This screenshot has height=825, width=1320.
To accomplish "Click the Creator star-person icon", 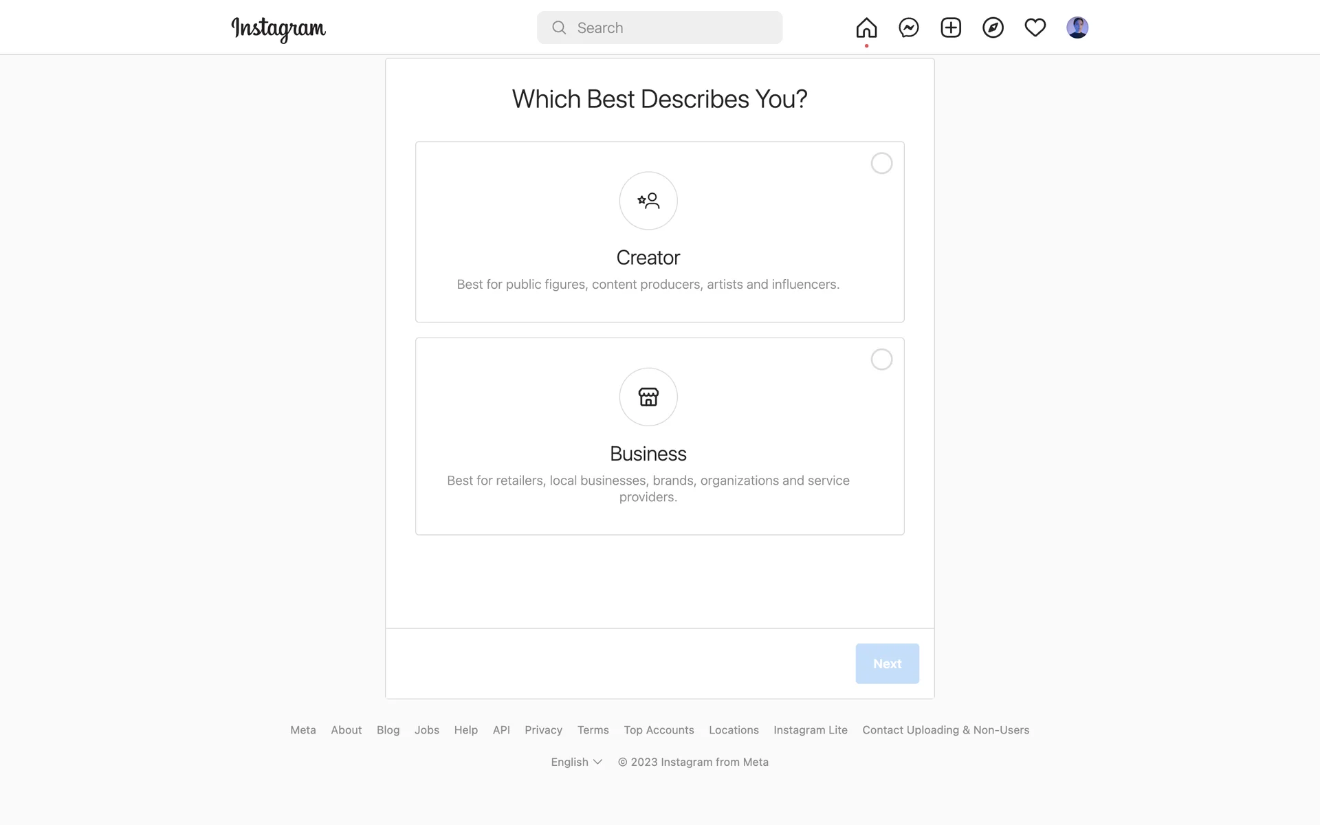I will [648, 201].
